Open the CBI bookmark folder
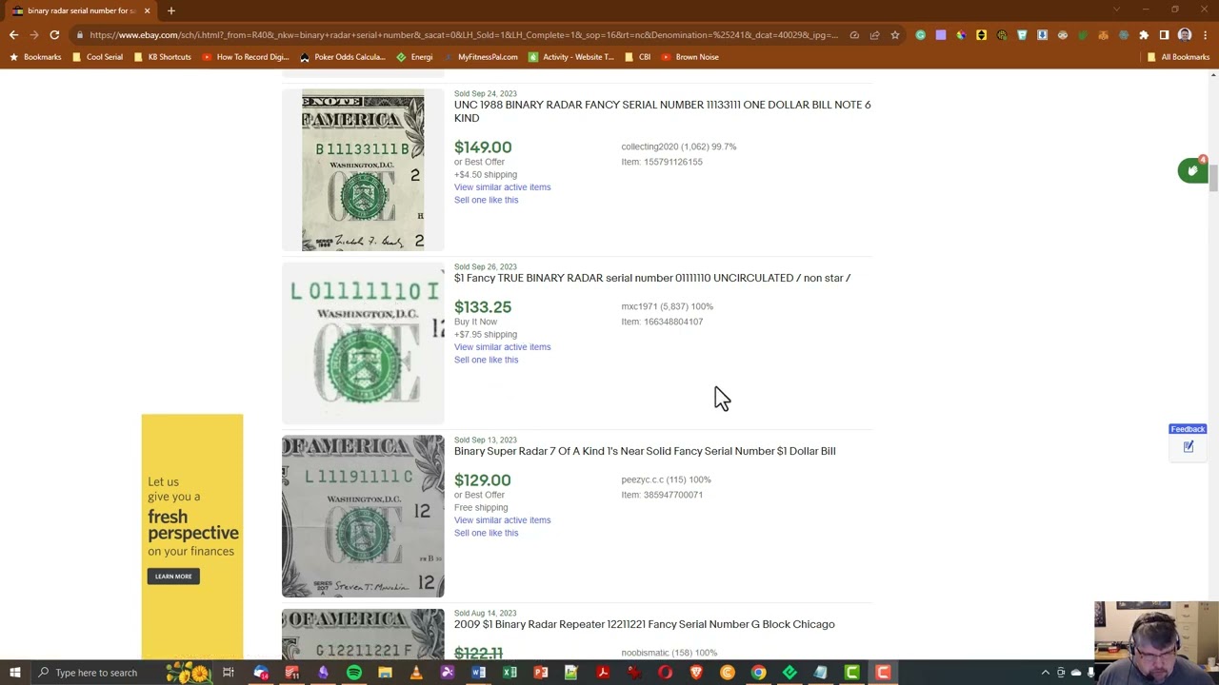1219x685 pixels. coord(638,57)
